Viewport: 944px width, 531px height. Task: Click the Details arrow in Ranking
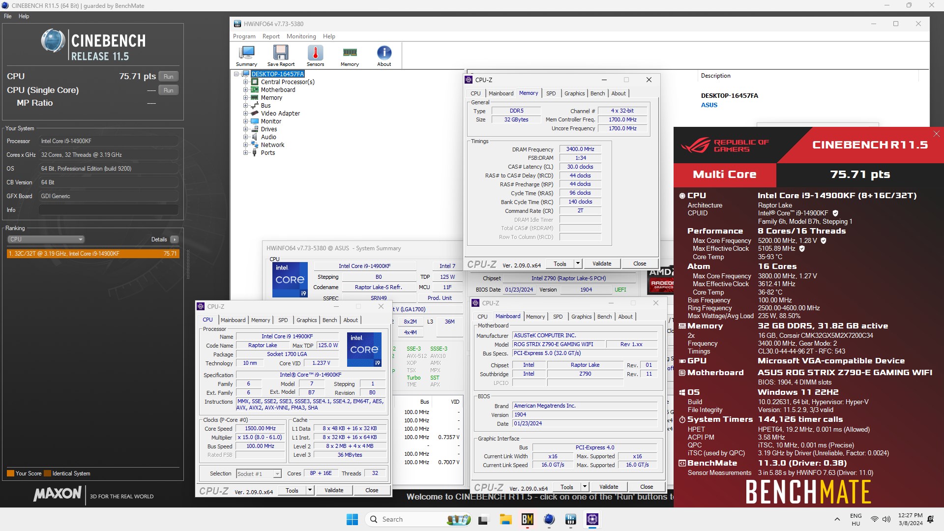click(175, 239)
